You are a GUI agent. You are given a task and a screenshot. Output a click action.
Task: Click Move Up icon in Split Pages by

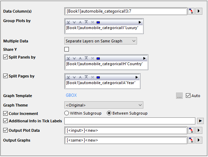point(80,77)
